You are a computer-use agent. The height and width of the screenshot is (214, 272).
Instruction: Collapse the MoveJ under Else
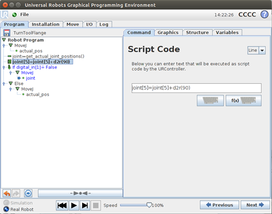[17, 89]
